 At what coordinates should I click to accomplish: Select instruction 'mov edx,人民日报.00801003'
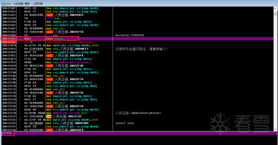tap(67, 123)
